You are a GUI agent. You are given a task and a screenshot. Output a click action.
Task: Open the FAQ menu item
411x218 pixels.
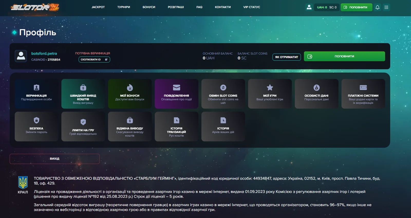[x=199, y=7]
